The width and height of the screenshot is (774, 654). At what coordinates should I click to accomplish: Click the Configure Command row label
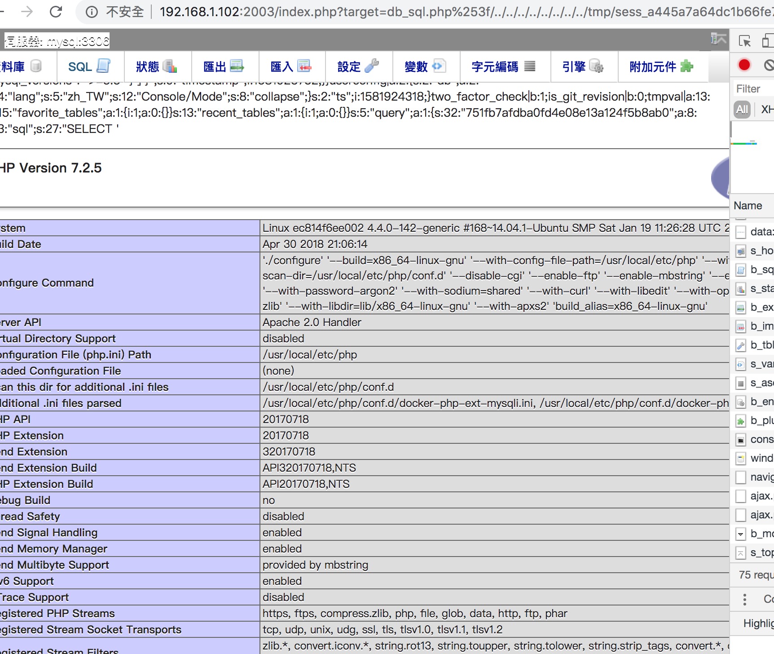pyautogui.click(x=47, y=283)
